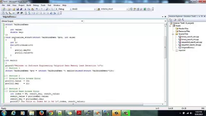
Task: Open the Project menu
Action: click(22, 5)
